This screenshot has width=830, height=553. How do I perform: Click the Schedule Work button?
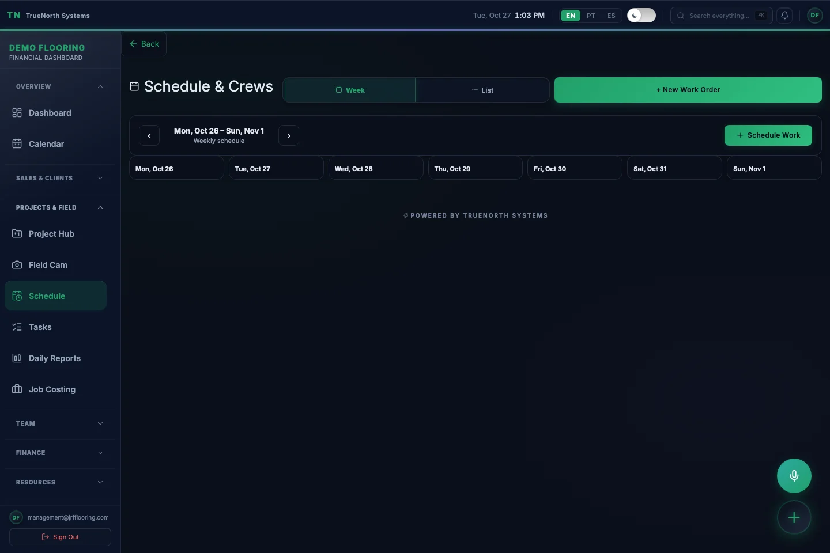click(768, 135)
